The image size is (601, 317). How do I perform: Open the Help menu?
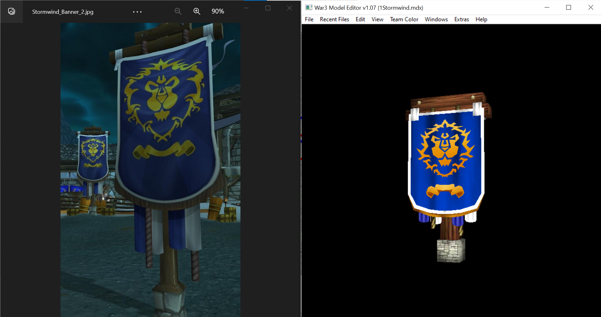(x=481, y=19)
